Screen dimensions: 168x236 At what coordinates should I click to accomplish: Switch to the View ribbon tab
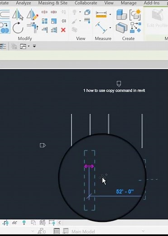click(109, 3)
